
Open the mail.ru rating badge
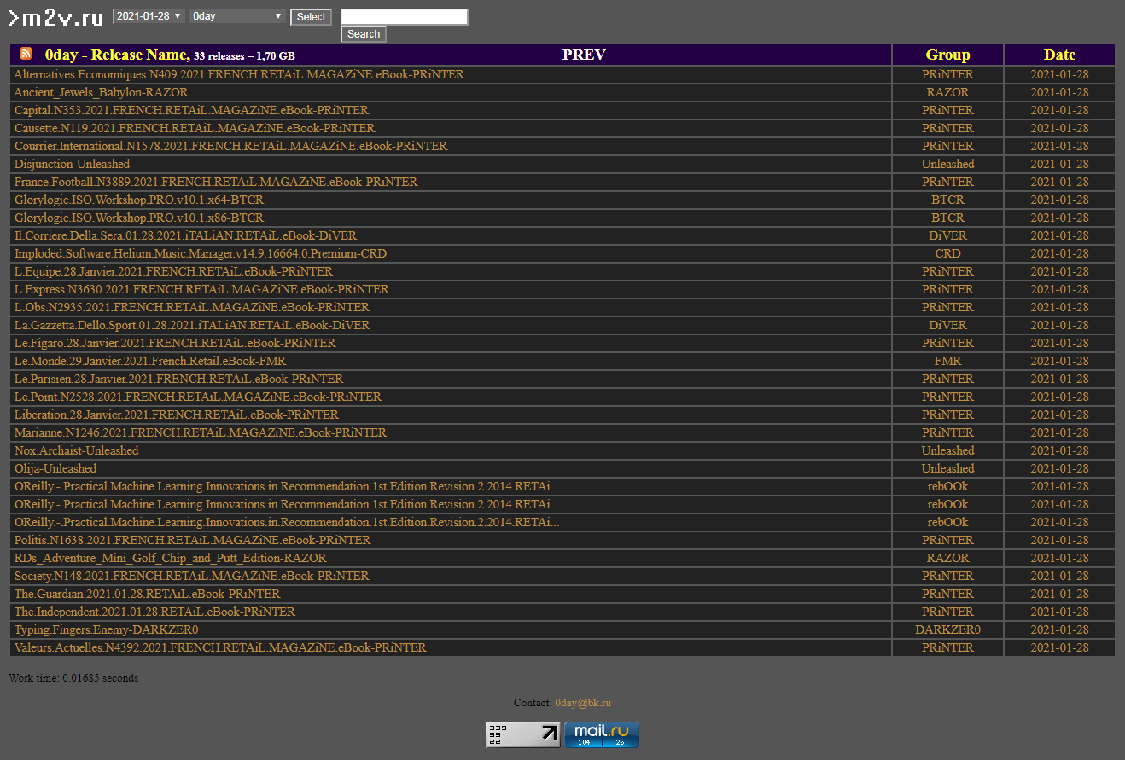click(602, 734)
